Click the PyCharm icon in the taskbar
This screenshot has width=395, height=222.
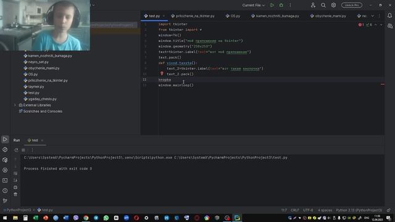click(237, 218)
